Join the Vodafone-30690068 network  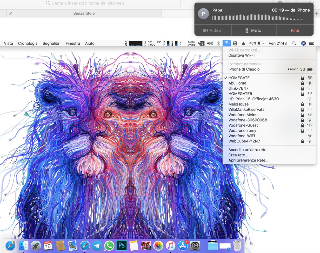coord(269,120)
